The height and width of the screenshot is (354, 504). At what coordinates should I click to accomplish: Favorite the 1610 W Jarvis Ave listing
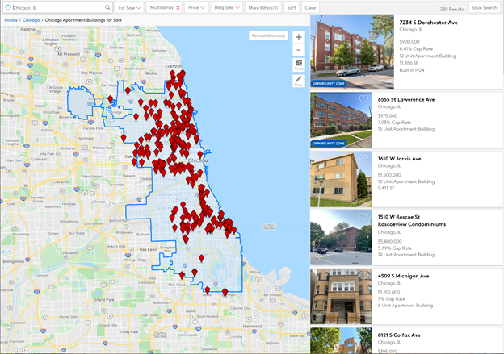363,159
